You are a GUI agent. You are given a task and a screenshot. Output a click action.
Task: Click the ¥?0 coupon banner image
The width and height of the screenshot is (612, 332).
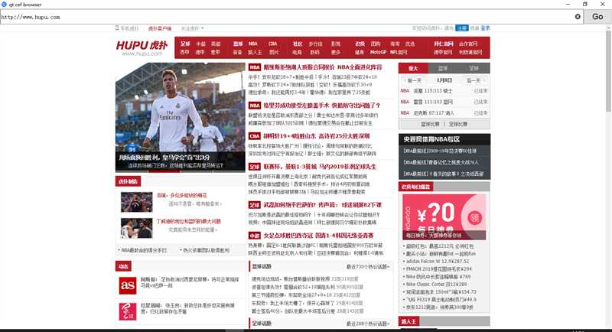click(444, 216)
